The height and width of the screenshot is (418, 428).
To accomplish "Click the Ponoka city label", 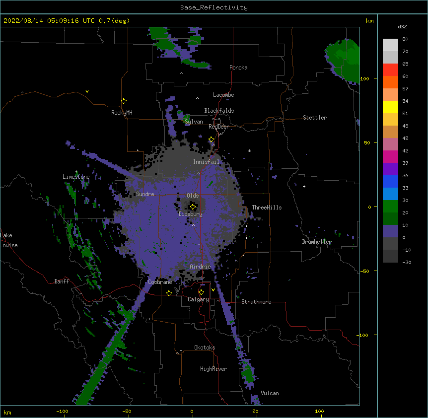I will click(x=238, y=68).
